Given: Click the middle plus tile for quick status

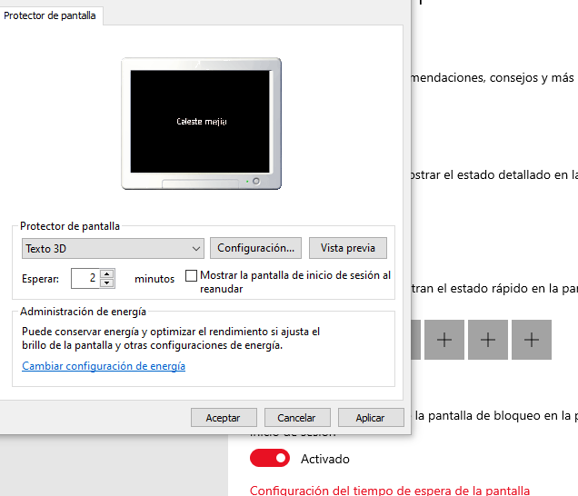Looking at the screenshot, I should click(x=487, y=340).
